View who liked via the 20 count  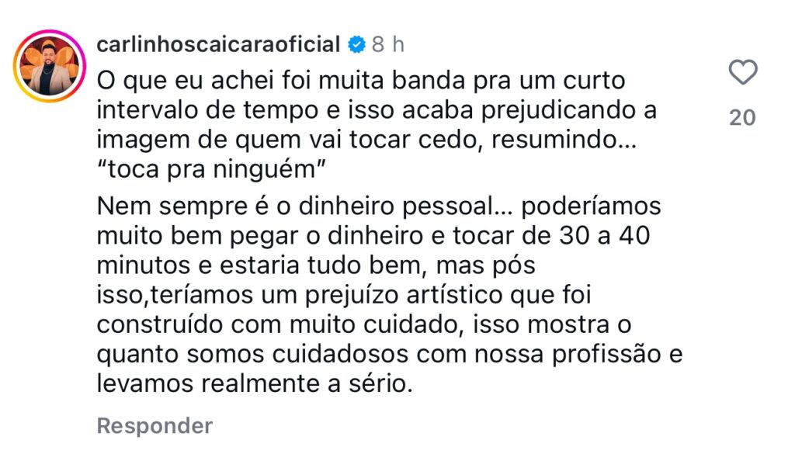click(742, 117)
